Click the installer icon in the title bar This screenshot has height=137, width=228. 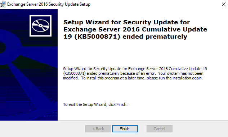tap(3, 4)
